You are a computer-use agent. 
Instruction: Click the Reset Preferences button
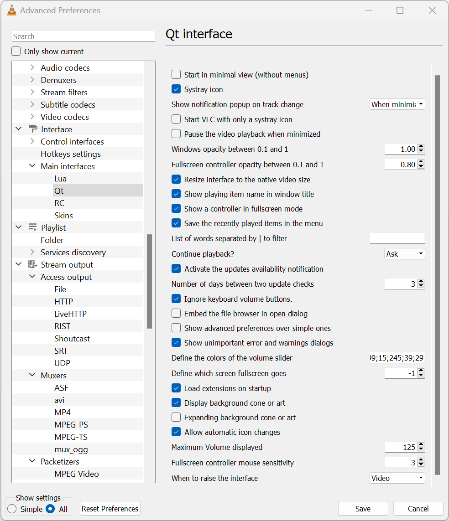(x=110, y=509)
